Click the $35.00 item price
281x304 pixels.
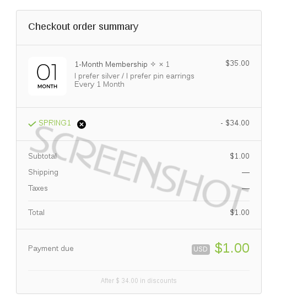pyautogui.click(x=237, y=63)
